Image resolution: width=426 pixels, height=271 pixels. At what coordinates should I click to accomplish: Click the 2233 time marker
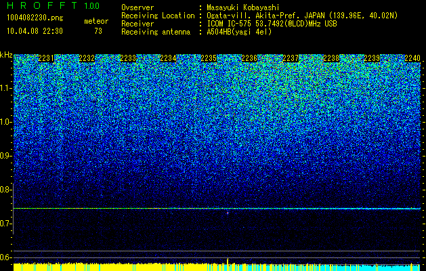[x=128, y=58]
